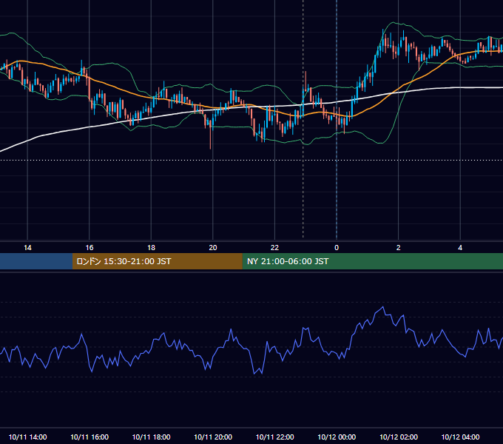Click the '18' hour label on price chart axis
503x444 pixels.
(x=151, y=248)
